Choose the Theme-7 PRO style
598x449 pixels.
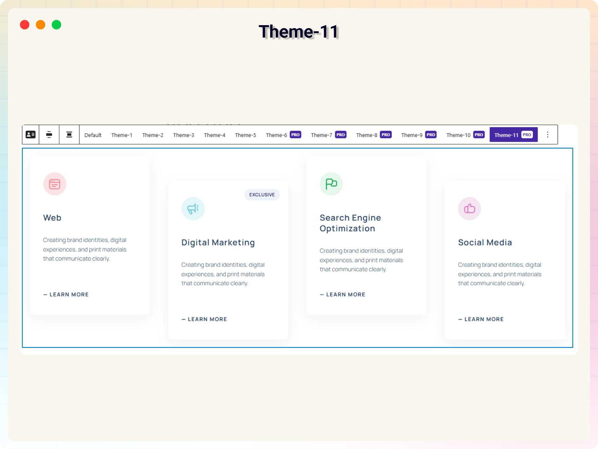tap(329, 135)
